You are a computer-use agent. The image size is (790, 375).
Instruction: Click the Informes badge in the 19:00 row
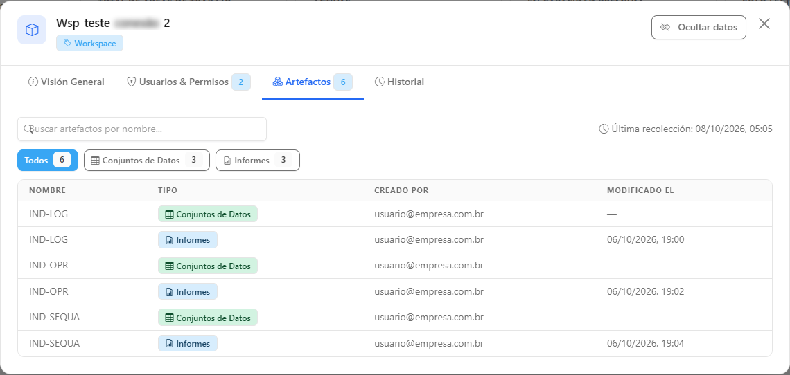(x=187, y=240)
